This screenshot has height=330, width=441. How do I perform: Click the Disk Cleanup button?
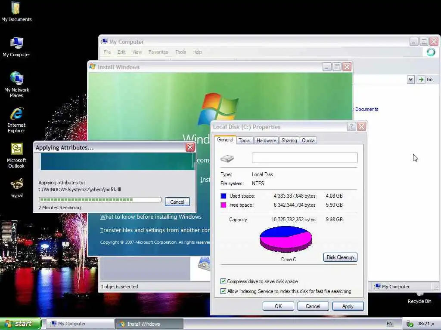click(x=340, y=257)
